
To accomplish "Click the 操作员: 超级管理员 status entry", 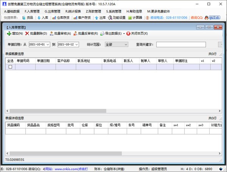I will (x=153, y=169).
